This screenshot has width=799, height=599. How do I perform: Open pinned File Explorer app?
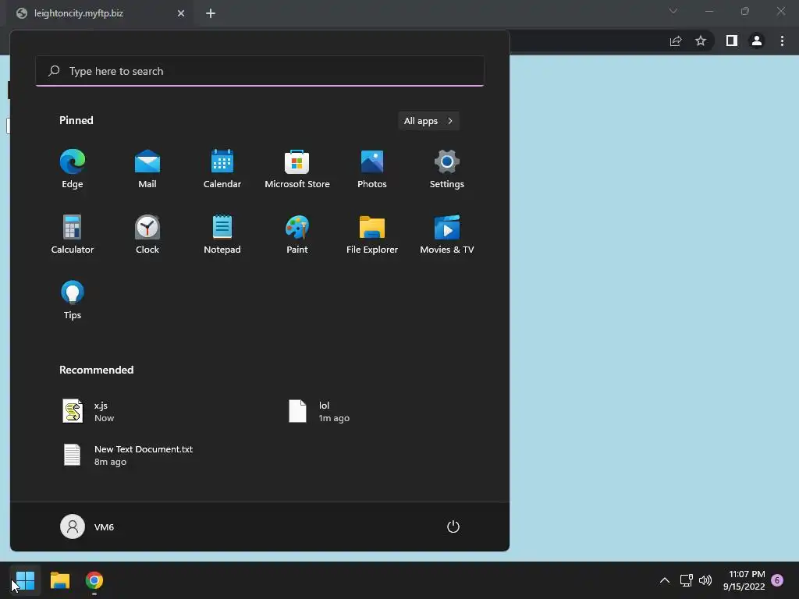pyautogui.click(x=372, y=234)
